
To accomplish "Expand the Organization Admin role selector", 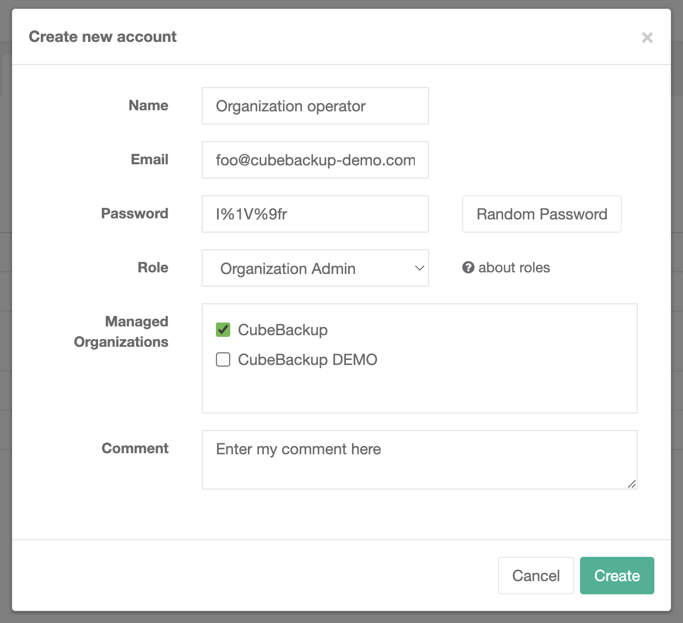I will (315, 268).
